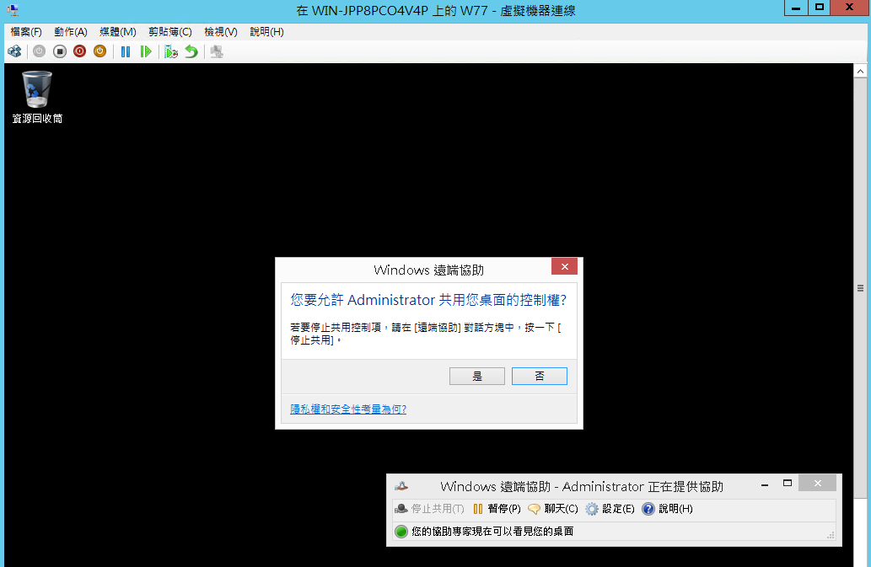Click the vertical scrollbar up arrow
The image size is (871, 567).
click(x=860, y=71)
